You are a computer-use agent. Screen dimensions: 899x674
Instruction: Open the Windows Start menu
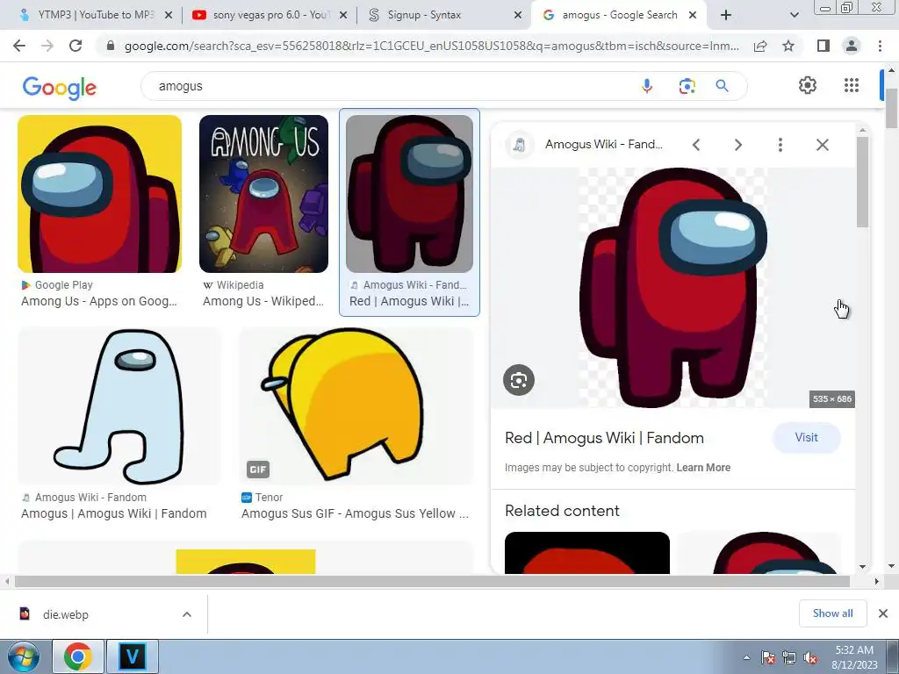click(22, 656)
